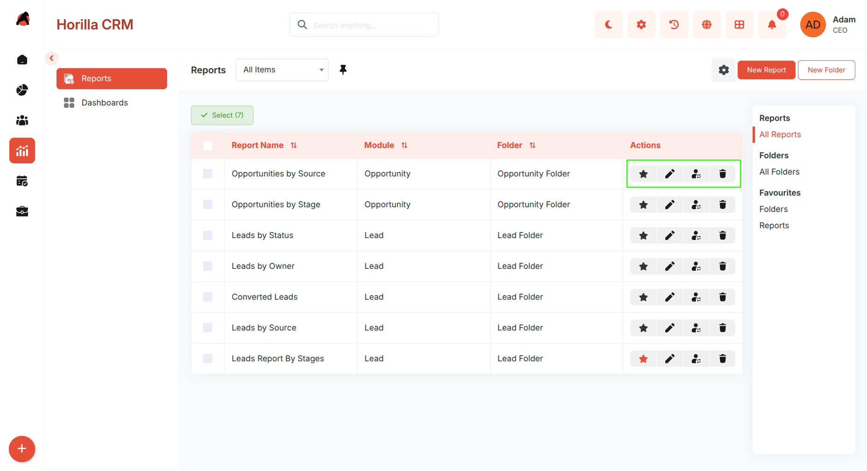Click the New Folder button
Viewport: 867px width, 471px height.
pyautogui.click(x=826, y=70)
